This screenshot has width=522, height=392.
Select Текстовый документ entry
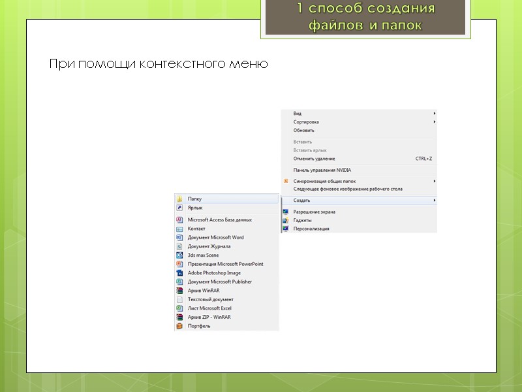(226, 299)
